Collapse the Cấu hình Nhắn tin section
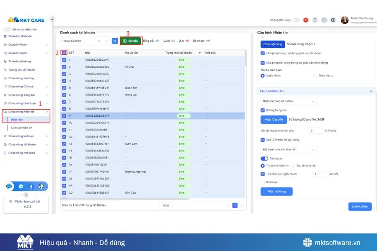This screenshot has height=251, width=377. coord(370,91)
